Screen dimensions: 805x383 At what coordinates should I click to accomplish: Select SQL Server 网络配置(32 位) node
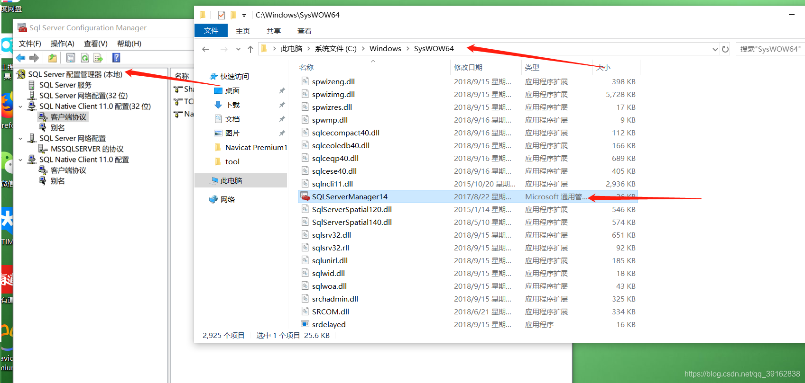83,96
